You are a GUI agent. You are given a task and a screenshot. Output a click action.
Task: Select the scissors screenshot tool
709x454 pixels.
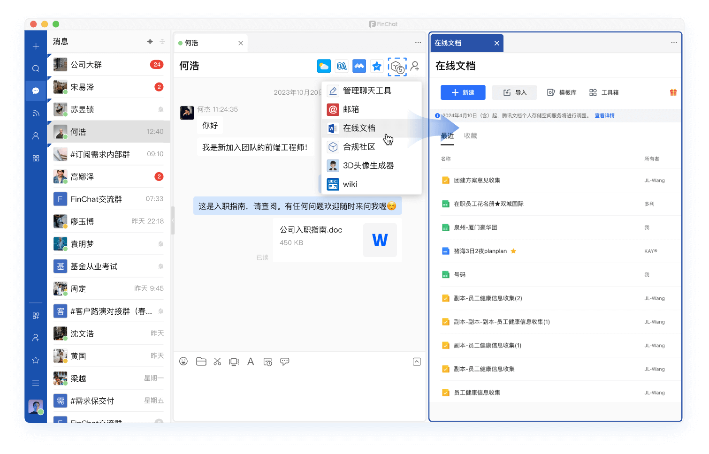pyautogui.click(x=217, y=361)
